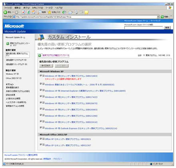Expand details of Office XP update KB920821
Image resolution: width=176 pixels, height=168 pixels.
coord(43,139)
